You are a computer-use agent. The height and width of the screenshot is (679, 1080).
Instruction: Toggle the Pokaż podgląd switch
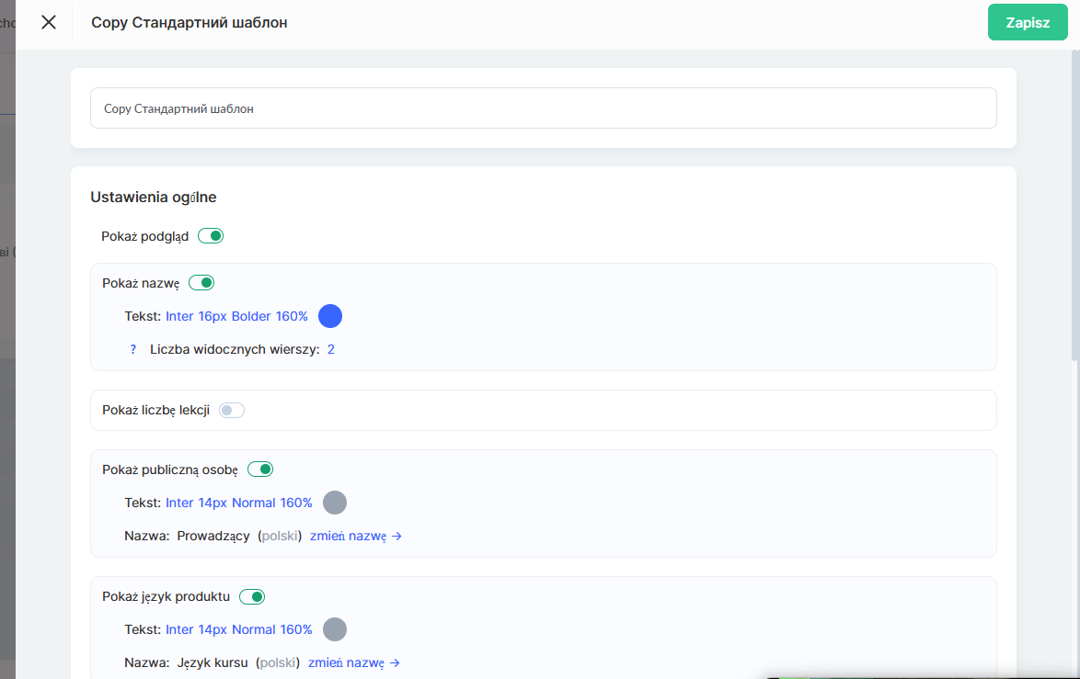coord(211,236)
